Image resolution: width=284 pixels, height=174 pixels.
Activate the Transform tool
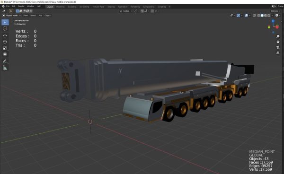pyautogui.click(x=5, y=54)
